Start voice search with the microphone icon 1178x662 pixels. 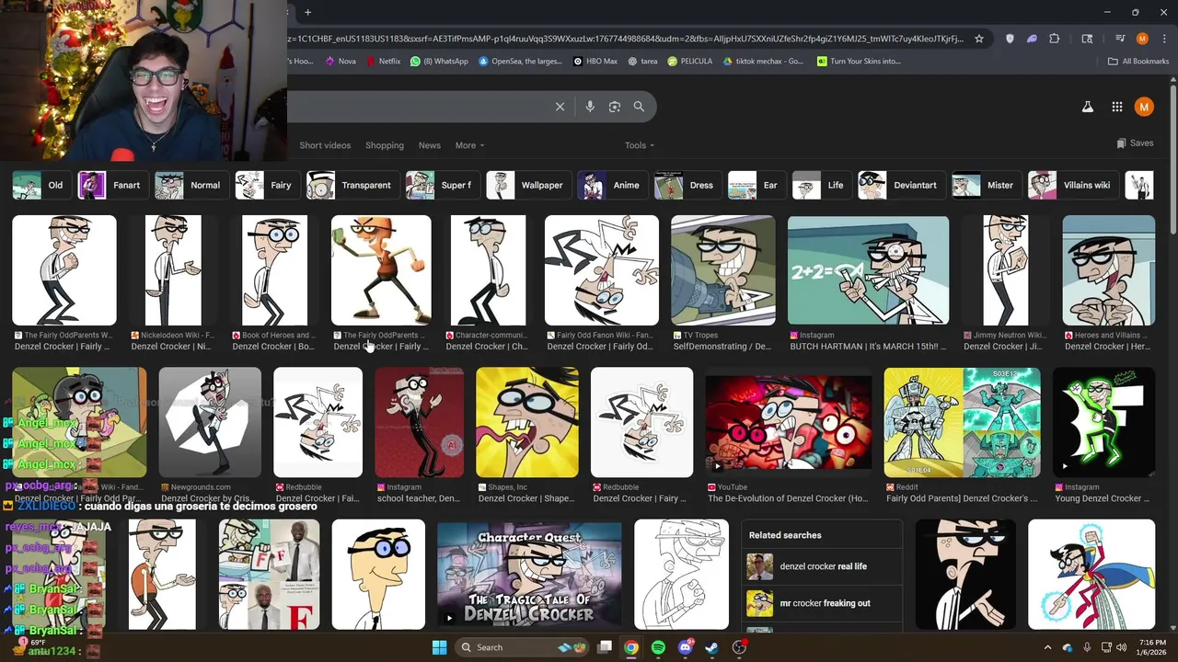point(590,107)
